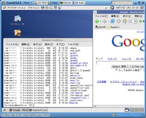Click the panel clock showing 4月17日 21:23
This screenshot has height=118, width=146.
click(x=127, y=8)
